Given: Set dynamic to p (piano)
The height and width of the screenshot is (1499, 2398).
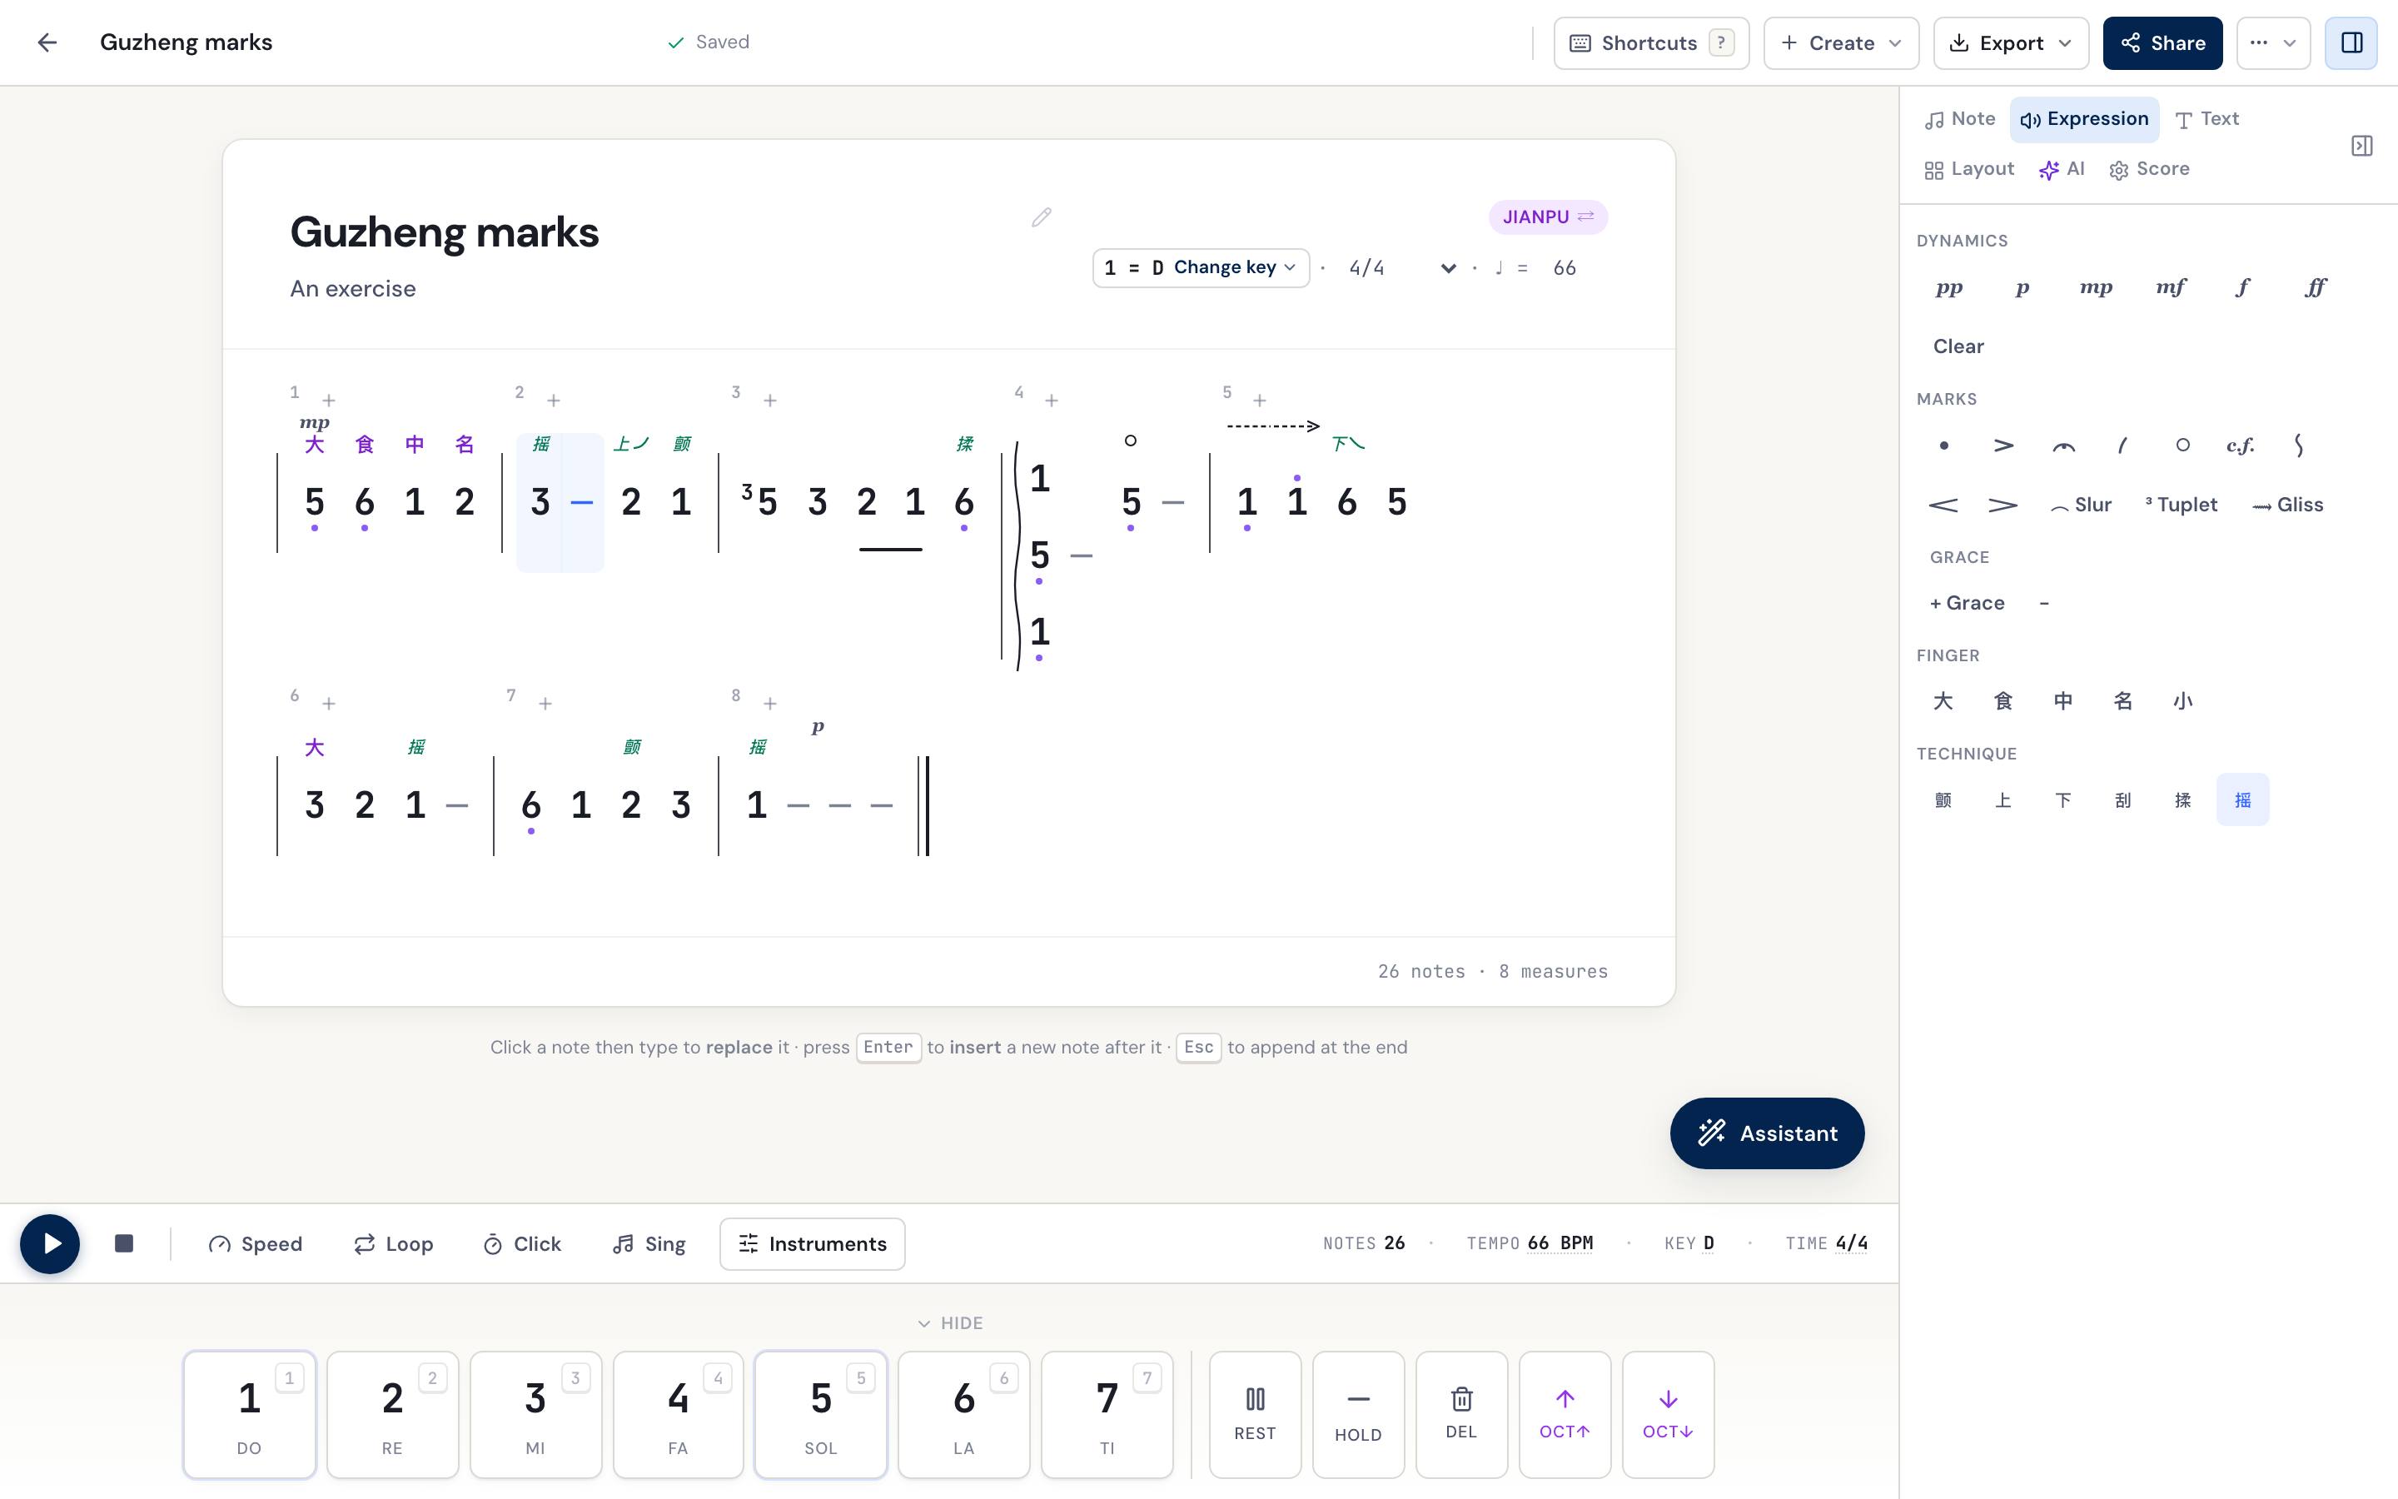Looking at the screenshot, I should [2022, 287].
